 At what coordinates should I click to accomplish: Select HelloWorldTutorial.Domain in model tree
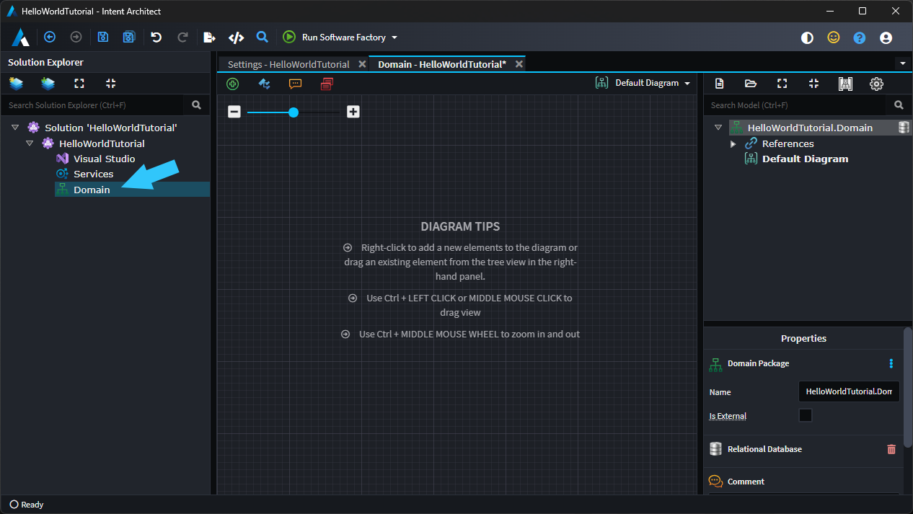810,128
